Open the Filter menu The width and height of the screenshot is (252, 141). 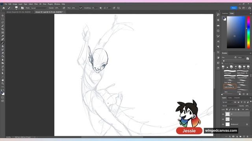click(x=36, y=4)
